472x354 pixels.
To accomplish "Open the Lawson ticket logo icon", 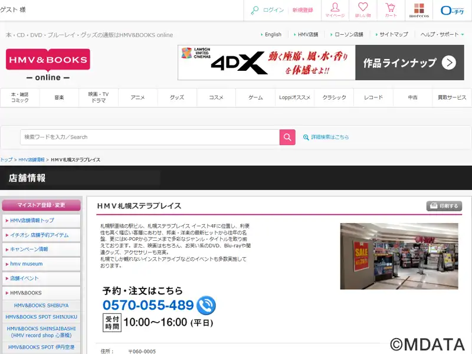I will (x=452, y=11).
